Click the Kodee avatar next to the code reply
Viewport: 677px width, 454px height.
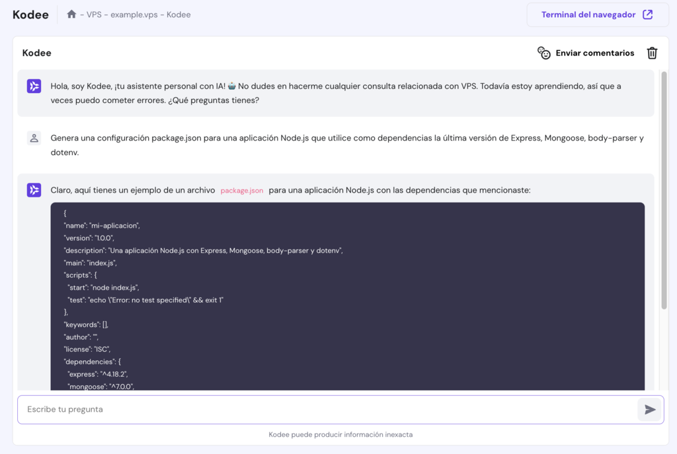click(x=34, y=189)
